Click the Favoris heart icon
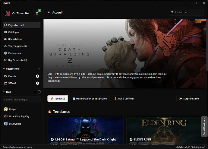 click(5, 76)
